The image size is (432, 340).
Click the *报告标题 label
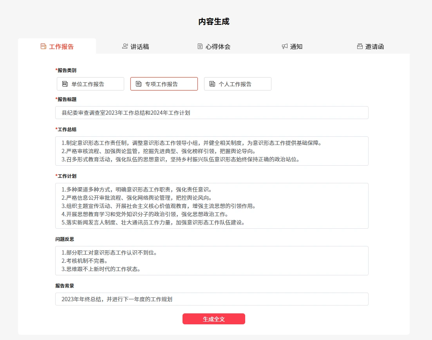pyautogui.click(x=66, y=99)
